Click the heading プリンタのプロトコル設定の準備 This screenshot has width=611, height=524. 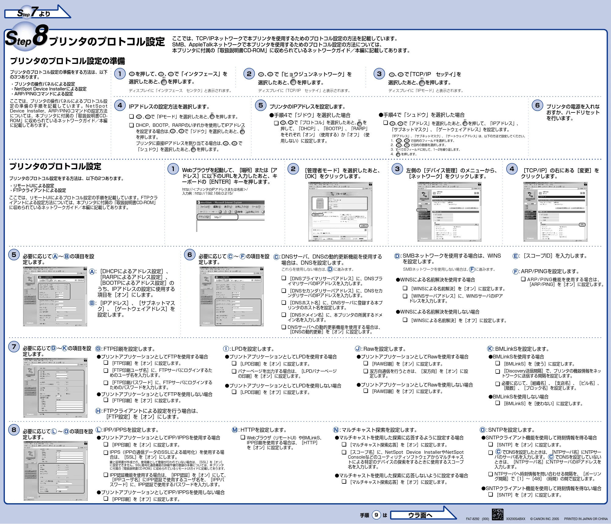tap(68, 61)
